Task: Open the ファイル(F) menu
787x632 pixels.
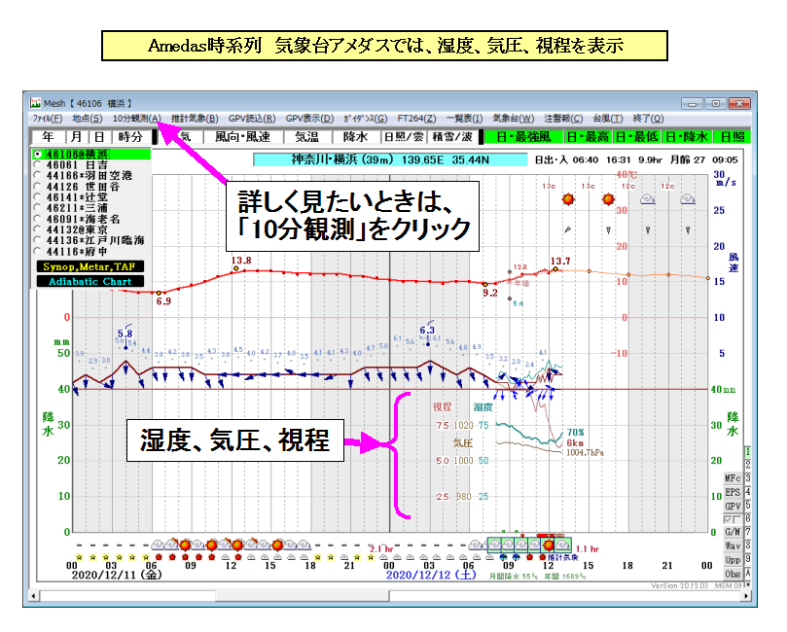Action: [x=47, y=119]
